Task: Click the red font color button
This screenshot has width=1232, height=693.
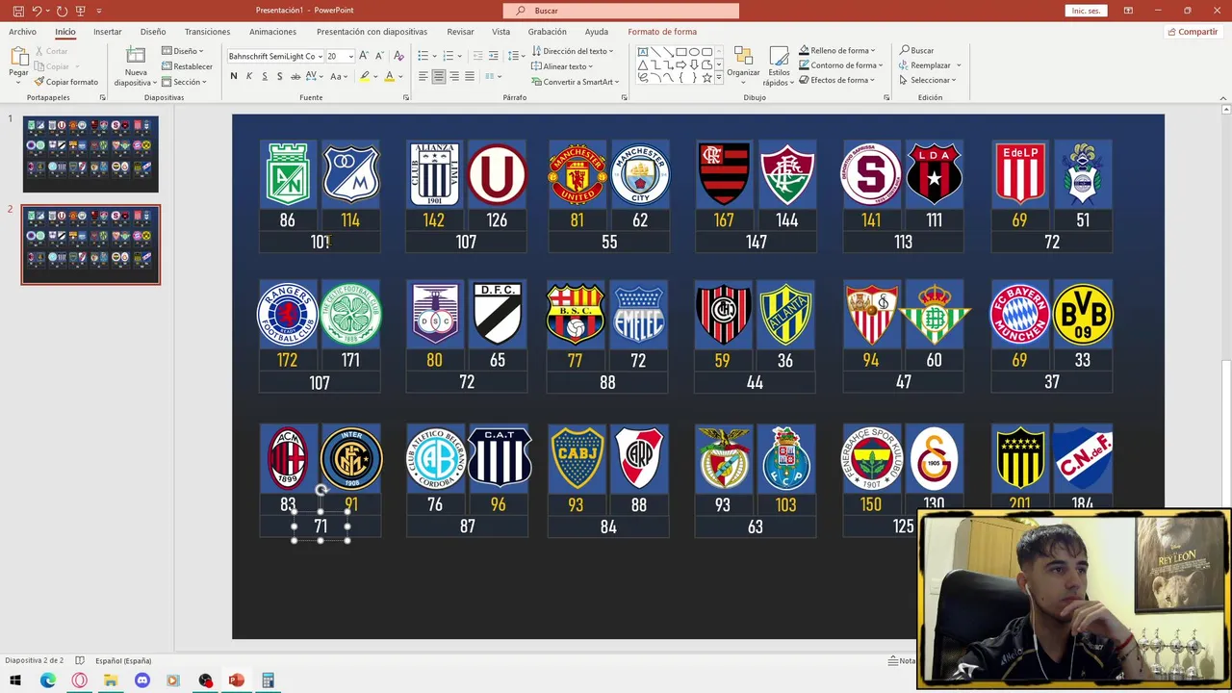Action: 389,76
